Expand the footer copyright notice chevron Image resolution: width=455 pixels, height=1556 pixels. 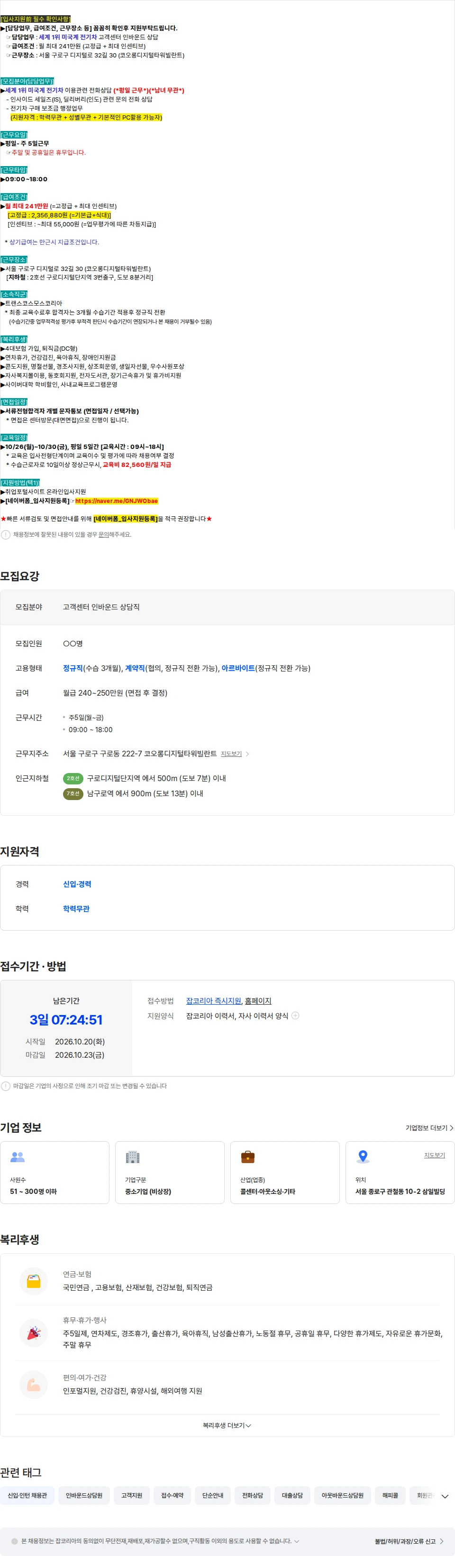click(296, 1541)
